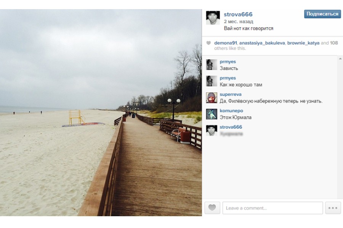Open anastasiya_bakuleva profile link

point(262,43)
